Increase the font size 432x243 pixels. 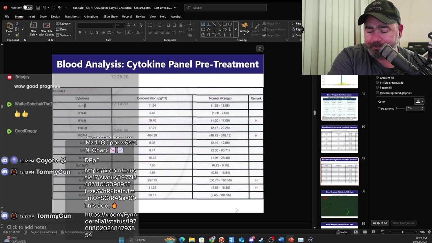[129, 25]
